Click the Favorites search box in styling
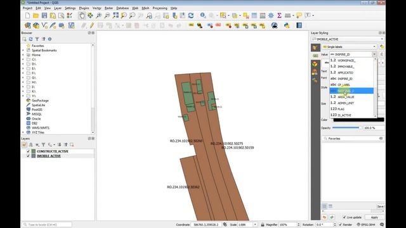Screen dimensions: 406x228 tap(353, 139)
